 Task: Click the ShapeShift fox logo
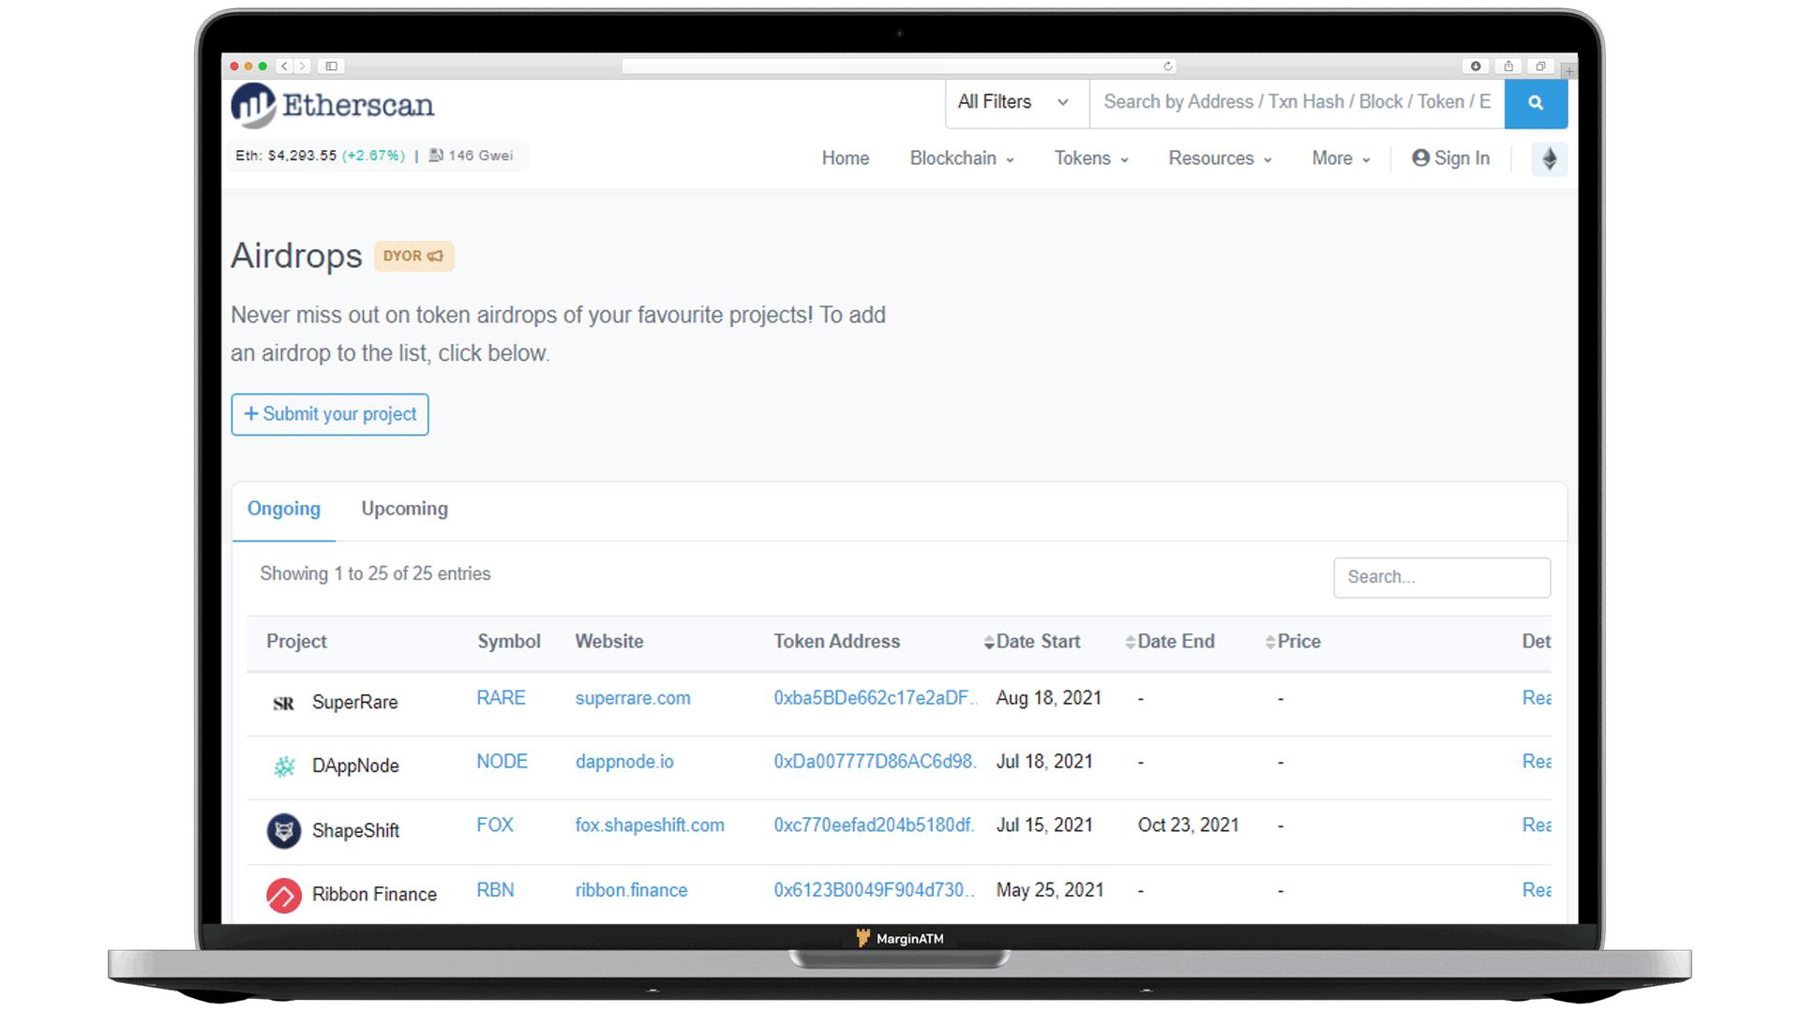pyautogui.click(x=283, y=830)
